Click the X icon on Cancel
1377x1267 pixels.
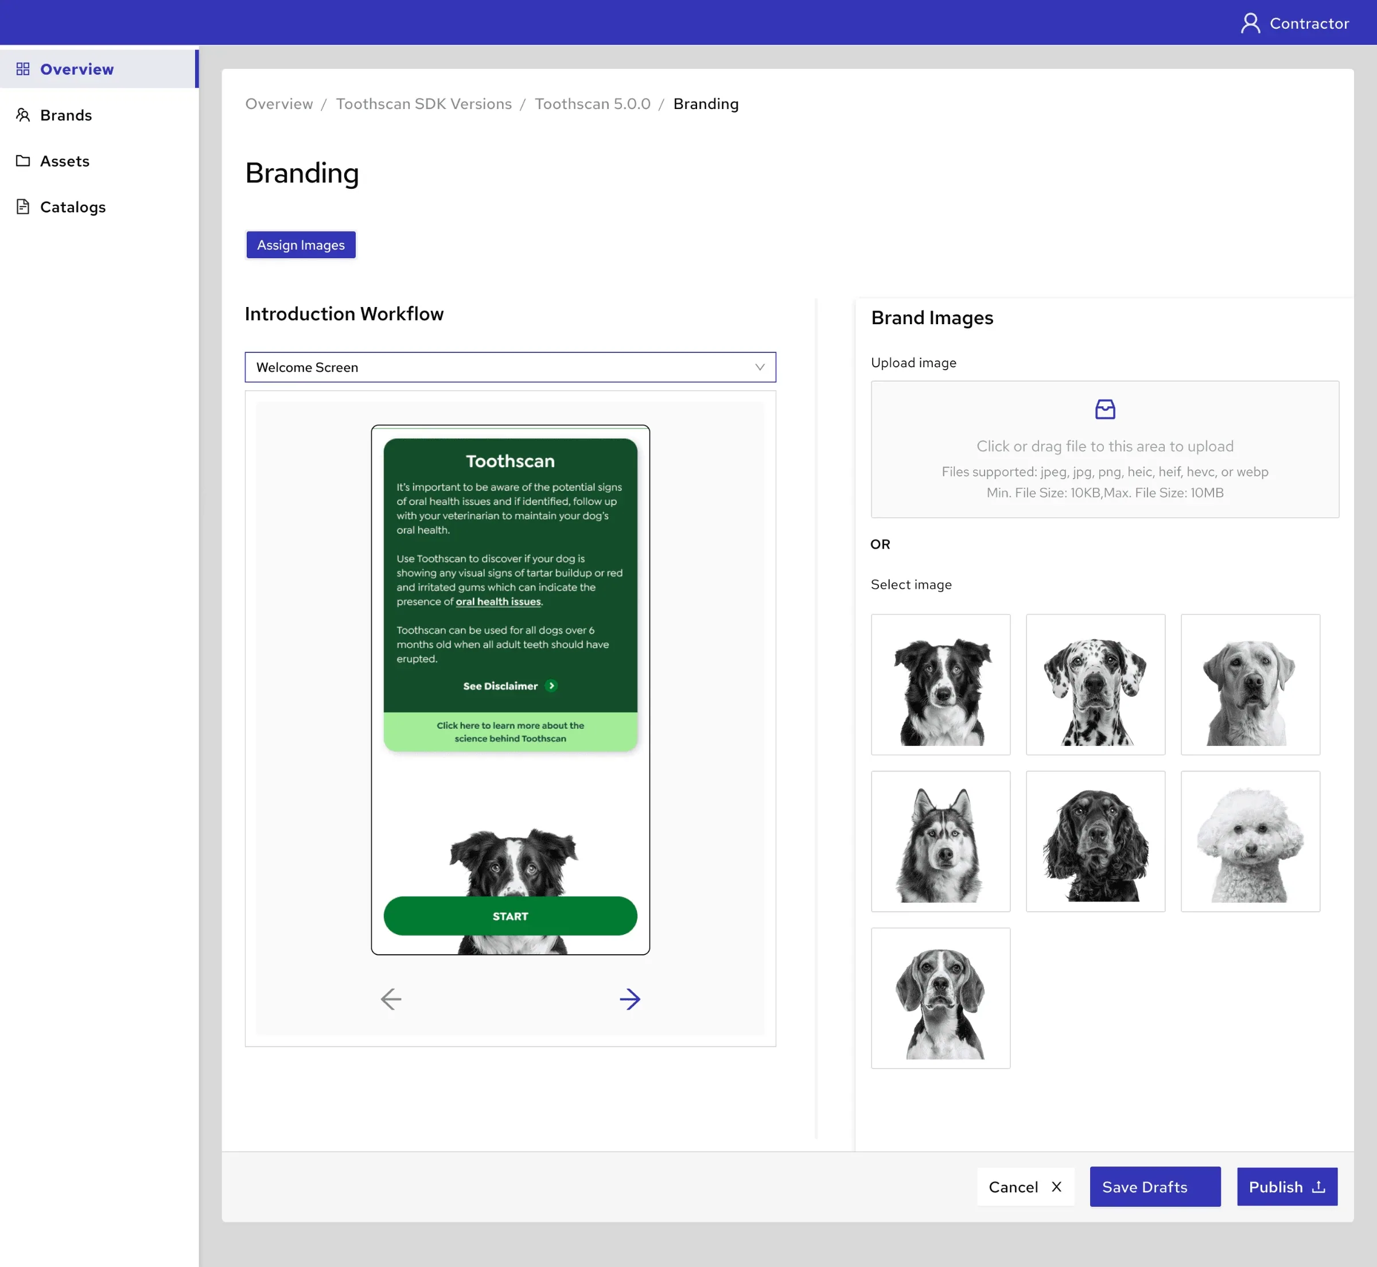point(1056,1187)
